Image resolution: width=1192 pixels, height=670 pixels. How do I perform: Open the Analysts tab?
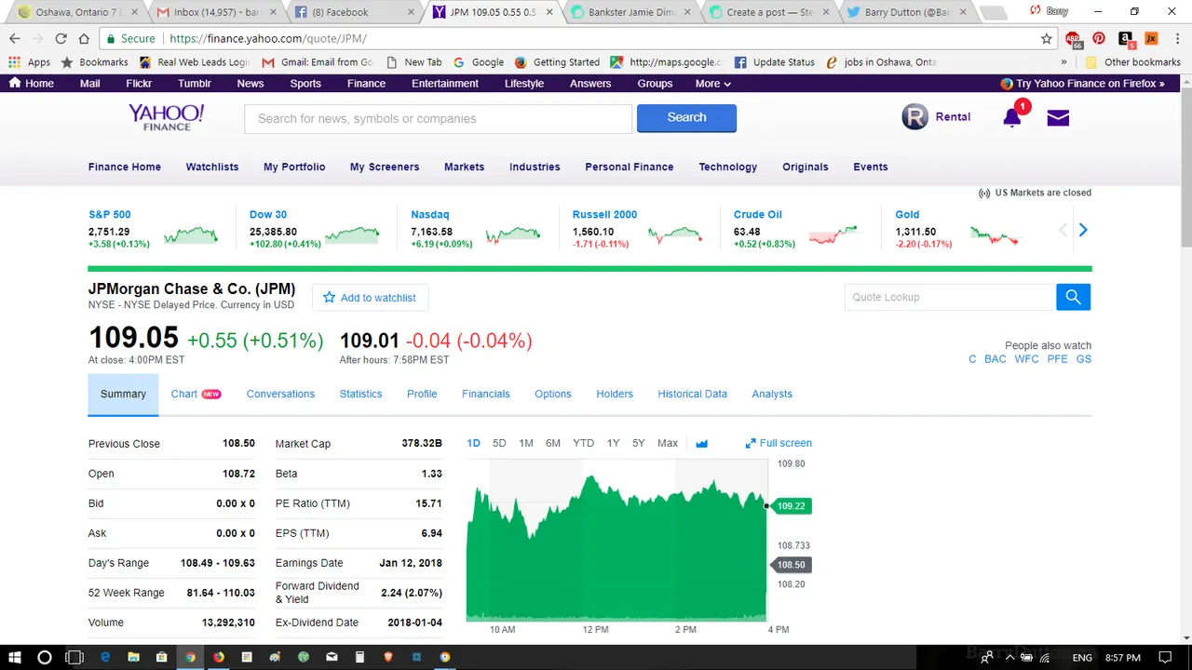772,395
